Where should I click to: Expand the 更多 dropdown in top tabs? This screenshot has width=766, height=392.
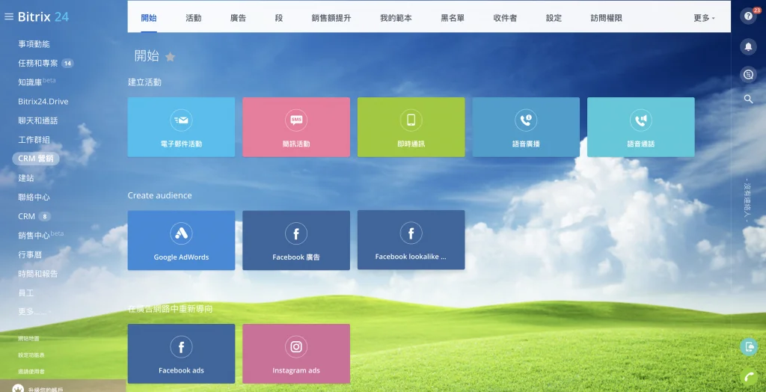(x=704, y=18)
